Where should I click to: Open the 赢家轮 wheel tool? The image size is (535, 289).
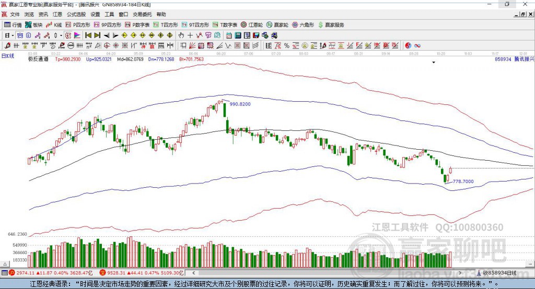277,25
